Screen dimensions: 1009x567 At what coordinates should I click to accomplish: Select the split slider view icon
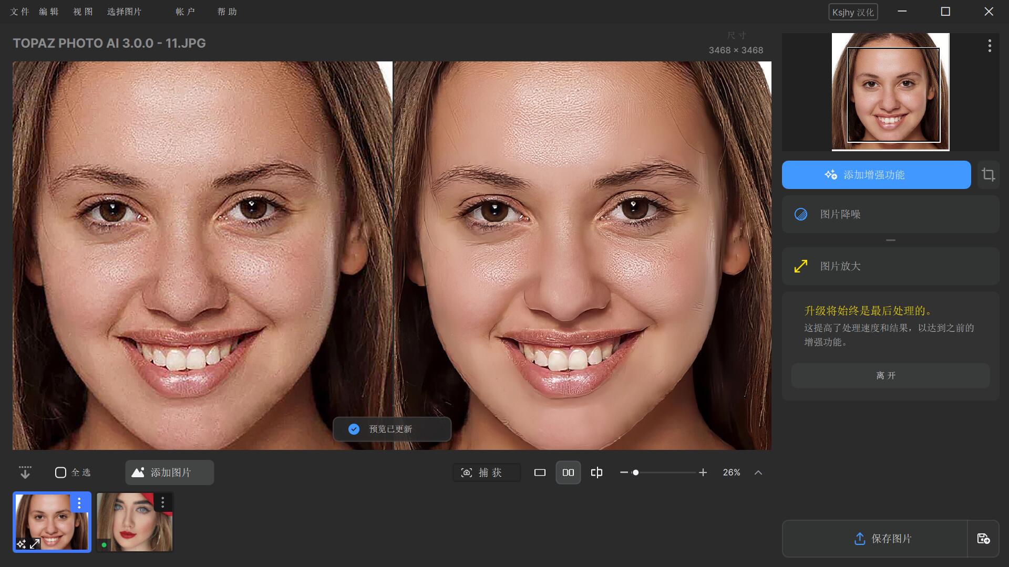596,472
